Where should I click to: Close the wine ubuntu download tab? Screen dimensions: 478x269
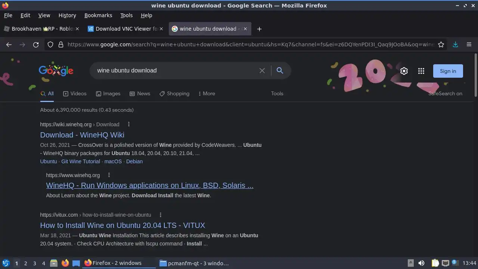click(245, 29)
